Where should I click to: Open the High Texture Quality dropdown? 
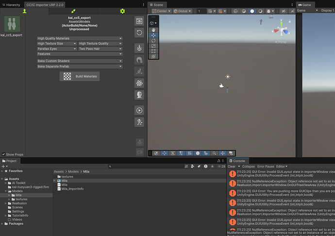coord(100,43)
